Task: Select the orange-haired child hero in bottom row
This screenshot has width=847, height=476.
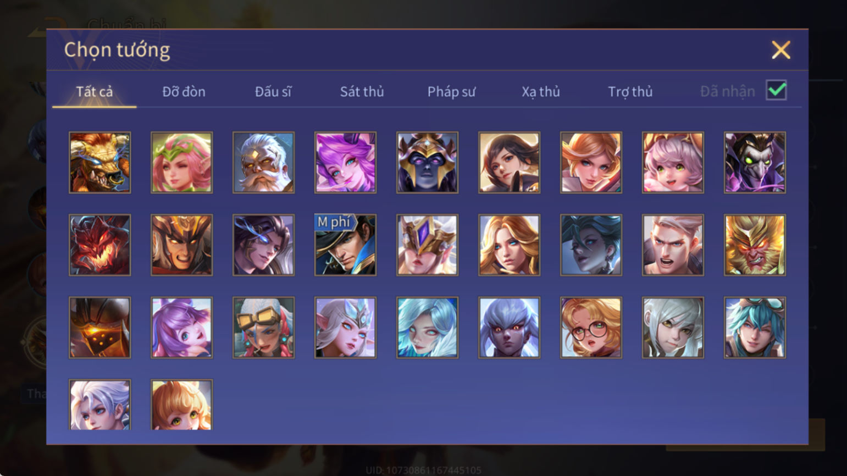Action: coord(181,405)
